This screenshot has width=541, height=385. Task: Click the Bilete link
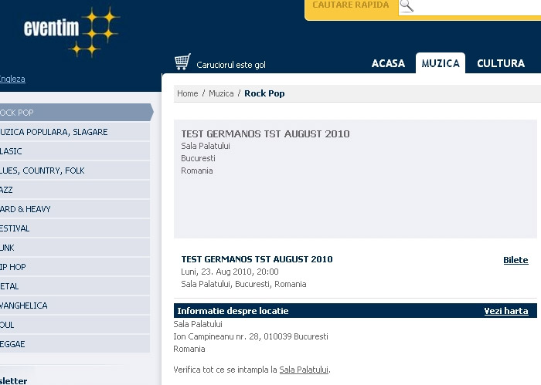[515, 260]
